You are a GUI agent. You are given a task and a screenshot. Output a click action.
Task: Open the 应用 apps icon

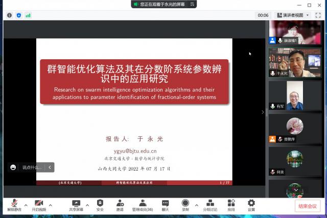point(231,205)
